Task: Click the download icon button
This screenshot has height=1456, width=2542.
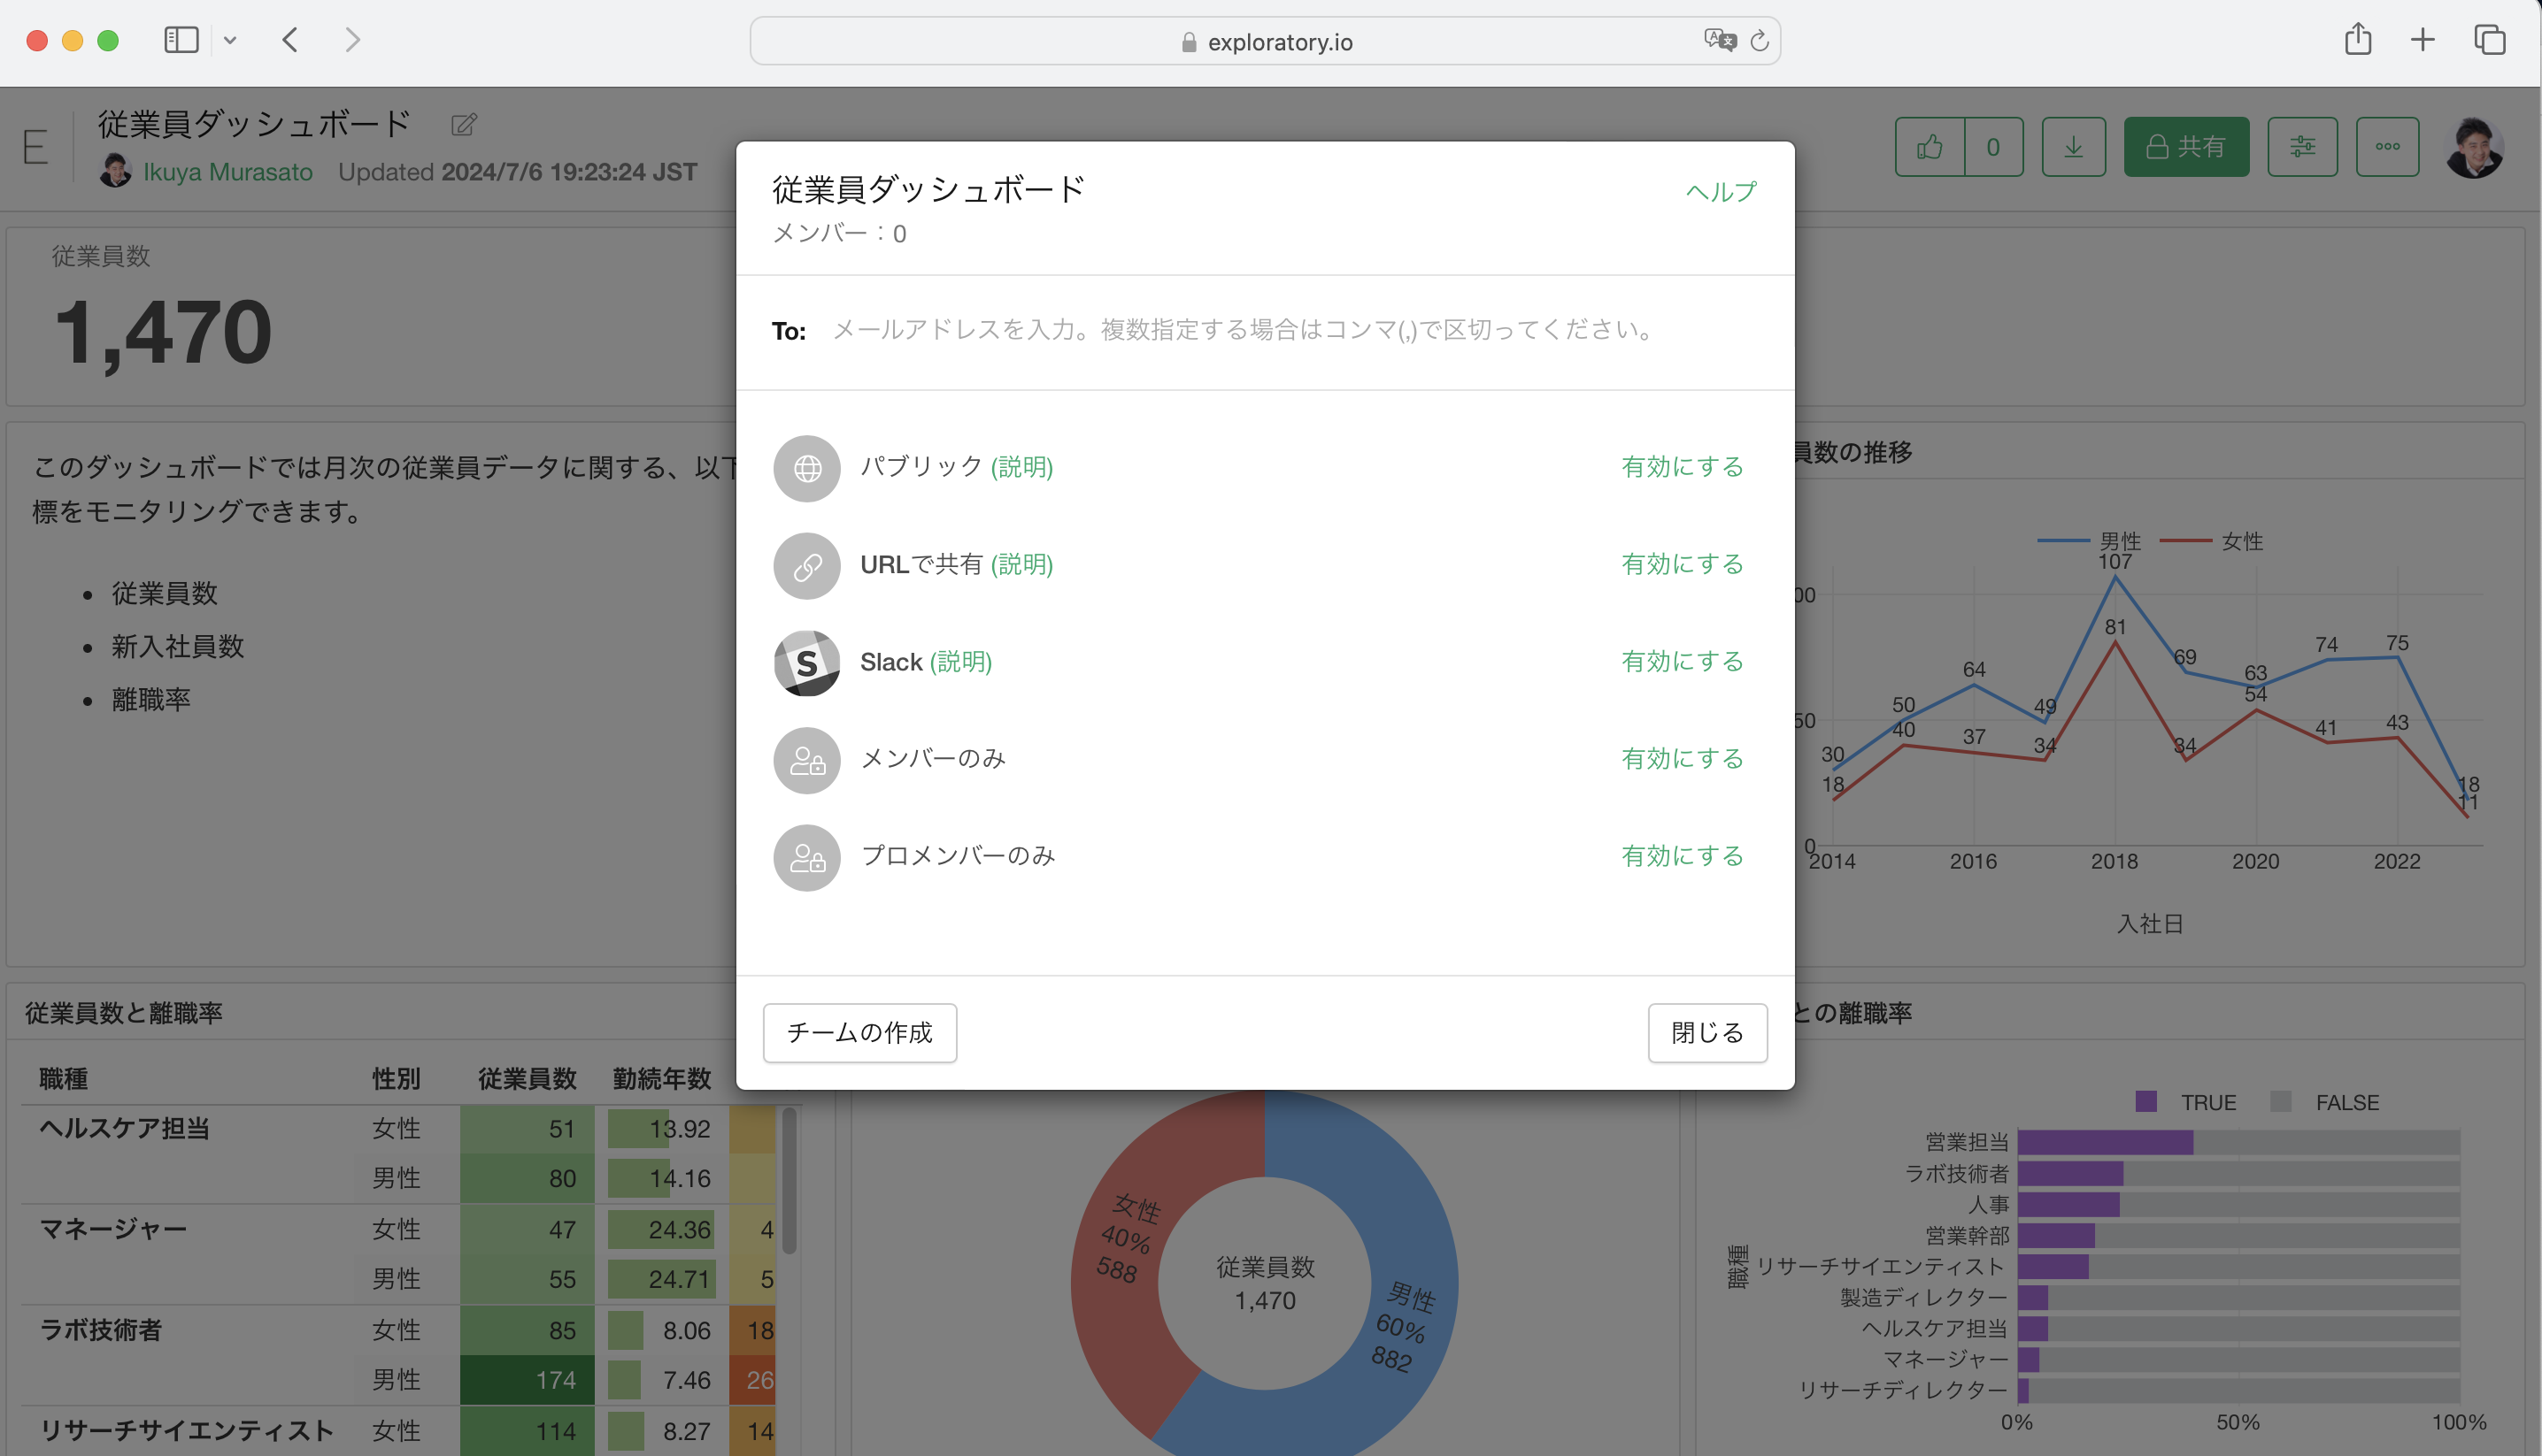Action: click(x=2074, y=147)
